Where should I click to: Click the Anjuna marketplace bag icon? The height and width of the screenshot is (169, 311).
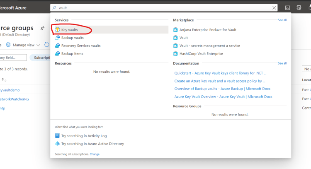point(175,30)
